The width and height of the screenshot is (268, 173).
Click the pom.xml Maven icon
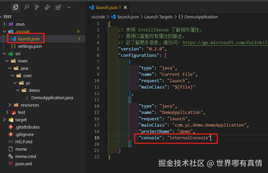pyautogui.click(x=11, y=163)
